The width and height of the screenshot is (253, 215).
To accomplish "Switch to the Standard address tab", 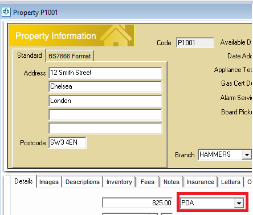I will click(x=30, y=55).
